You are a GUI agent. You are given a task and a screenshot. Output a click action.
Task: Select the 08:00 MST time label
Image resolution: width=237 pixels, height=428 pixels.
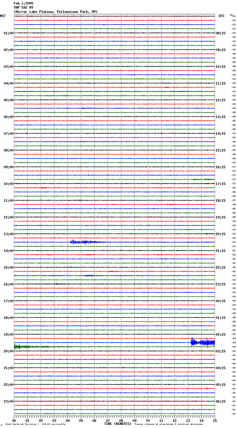[9, 150]
